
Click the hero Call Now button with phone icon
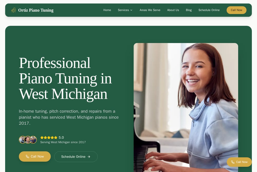35,156
